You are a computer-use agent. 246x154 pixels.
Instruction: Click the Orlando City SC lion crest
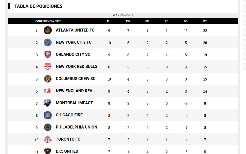47,55
